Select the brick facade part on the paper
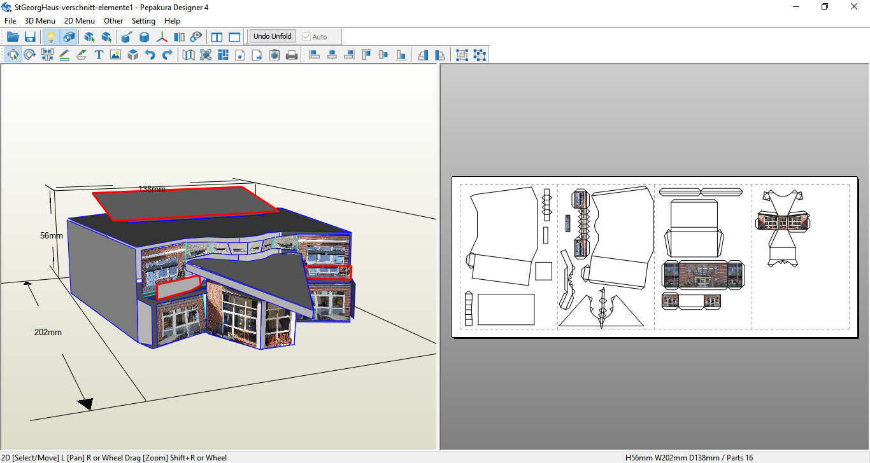This screenshot has width=870, height=463. point(703,275)
